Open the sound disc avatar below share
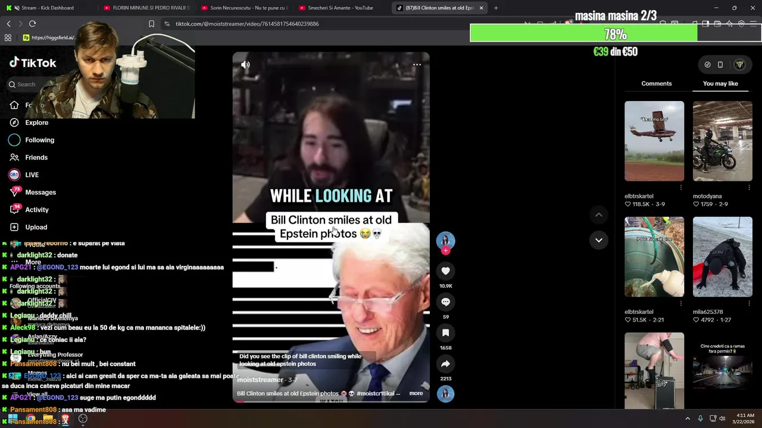The image size is (762, 428). (445, 394)
